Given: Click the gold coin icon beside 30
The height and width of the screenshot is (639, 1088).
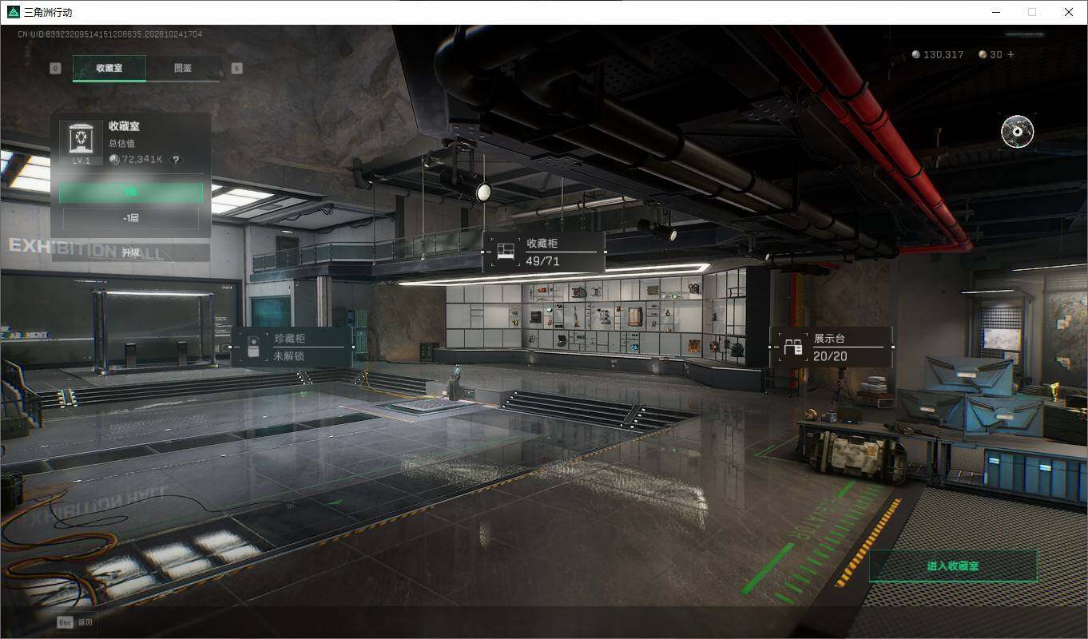Looking at the screenshot, I should click(x=983, y=55).
